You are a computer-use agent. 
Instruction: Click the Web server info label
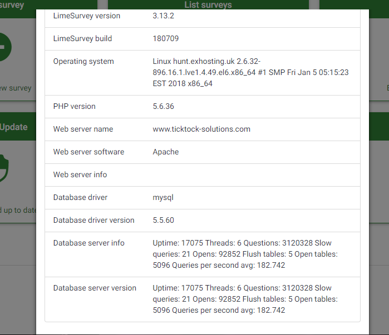(80, 175)
